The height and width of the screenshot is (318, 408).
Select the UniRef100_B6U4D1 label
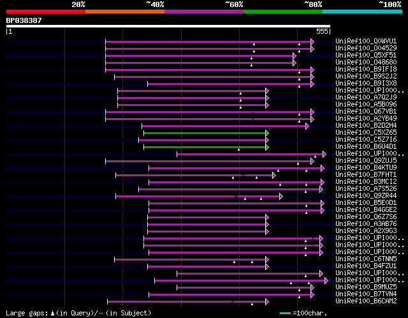[366, 147]
